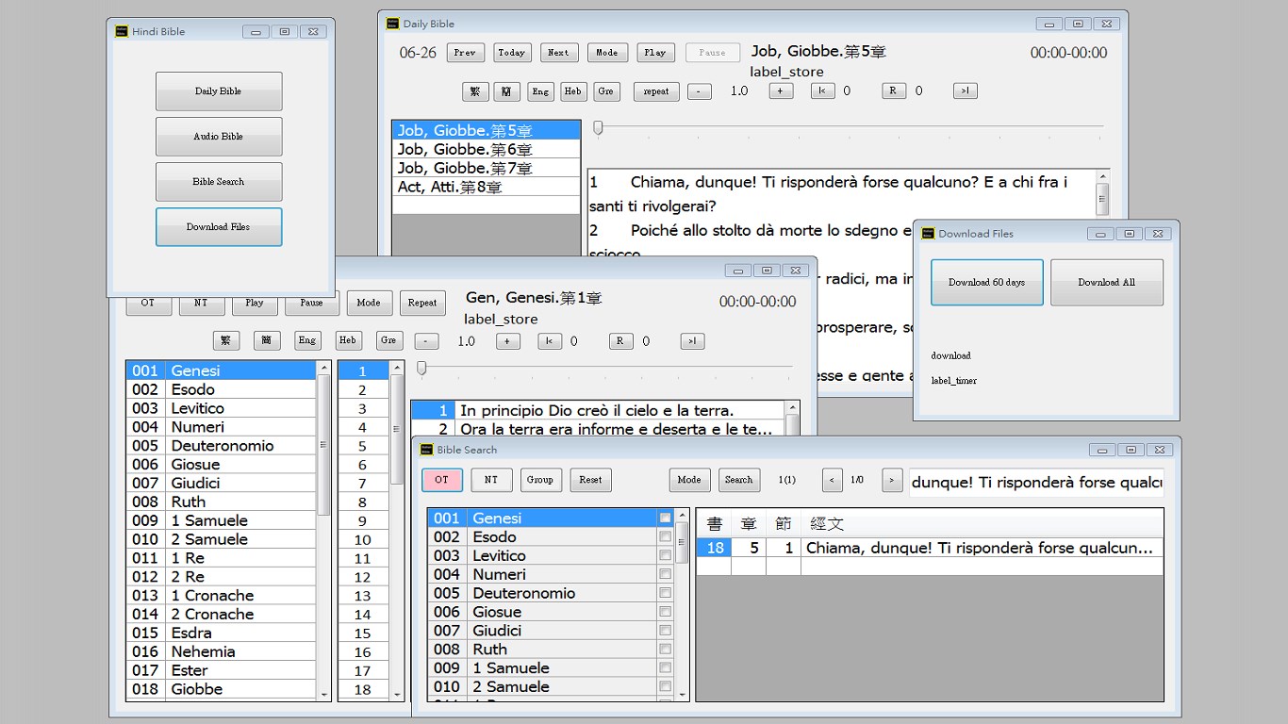Select the Ruth book in the Audio Bible list
Viewport: 1288px width, 724px height.
pyautogui.click(x=222, y=502)
